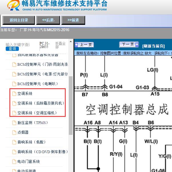172x172 pixels.
Task: Open the 电动门窗系统 entry
Action: (x=29, y=161)
